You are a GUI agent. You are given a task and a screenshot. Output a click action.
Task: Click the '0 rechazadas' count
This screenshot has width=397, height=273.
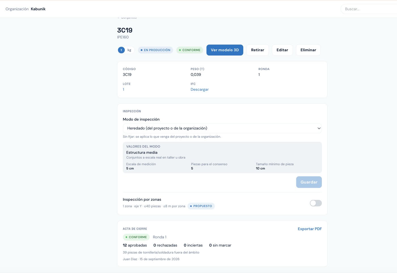coord(165,245)
